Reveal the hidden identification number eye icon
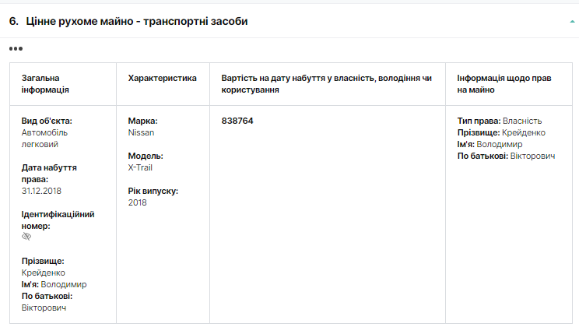The image size is (579, 327). 26,237
